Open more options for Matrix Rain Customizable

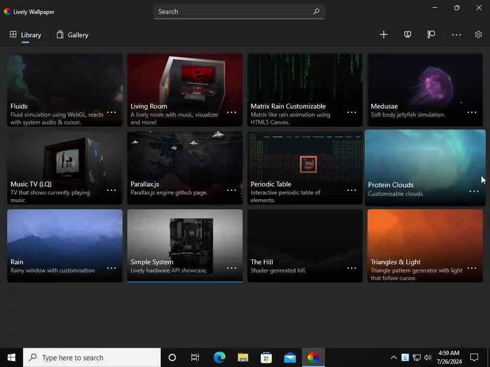[352, 112]
